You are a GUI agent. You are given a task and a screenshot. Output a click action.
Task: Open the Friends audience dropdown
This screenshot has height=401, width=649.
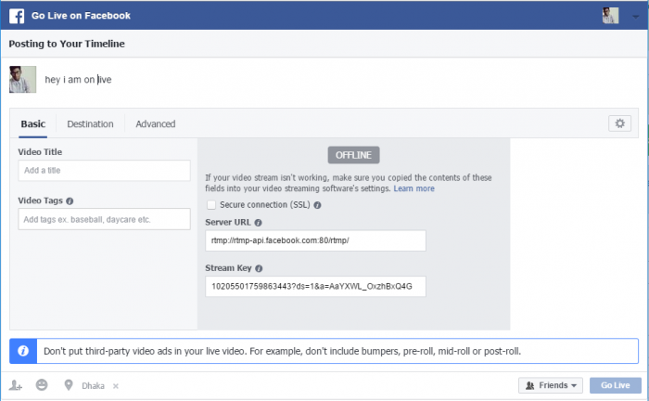551,385
